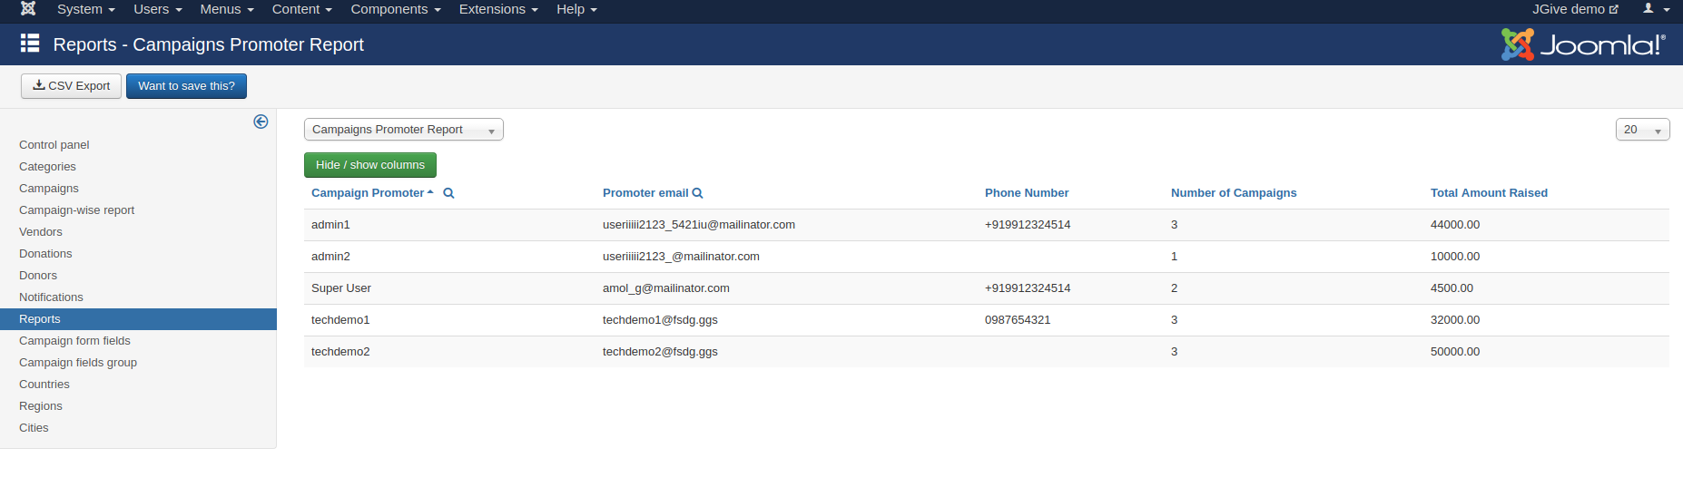The height and width of the screenshot is (497, 1683).
Task: Open Regions in sidebar
Action: (x=41, y=406)
